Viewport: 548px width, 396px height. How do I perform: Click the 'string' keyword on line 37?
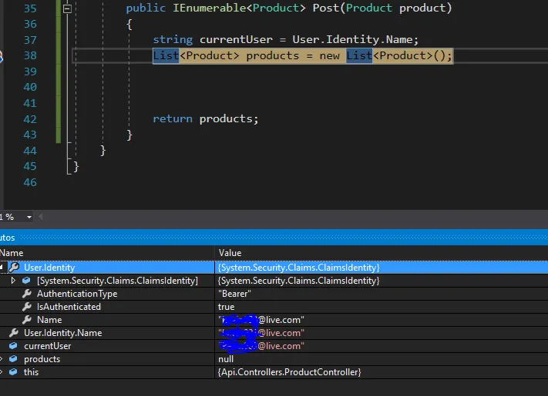173,39
